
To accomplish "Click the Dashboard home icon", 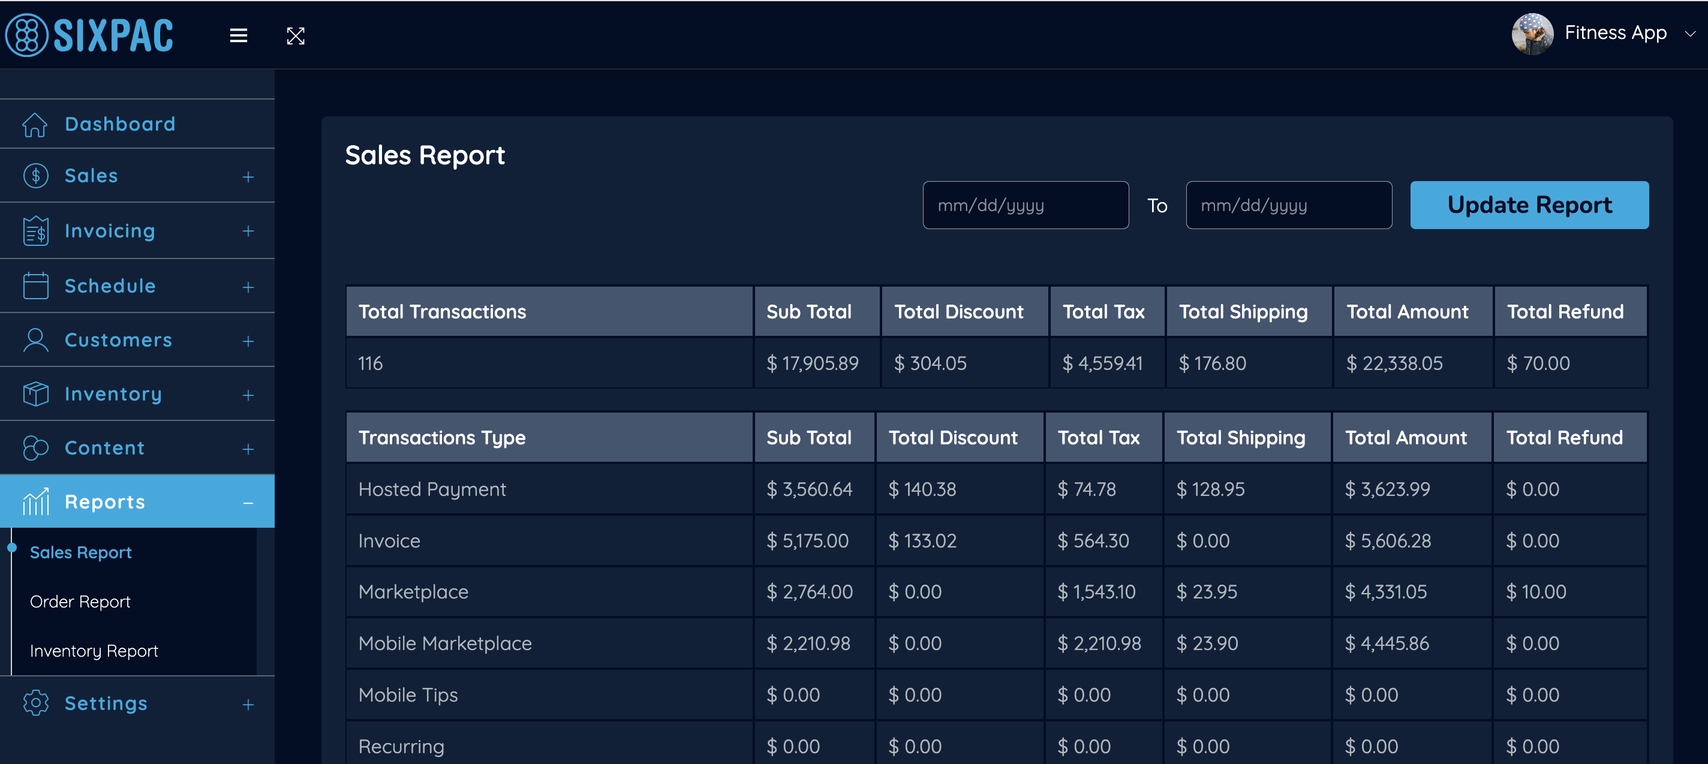I will pos(35,124).
